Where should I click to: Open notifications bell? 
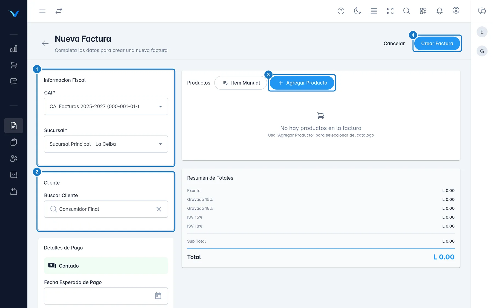(x=440, y=11)
